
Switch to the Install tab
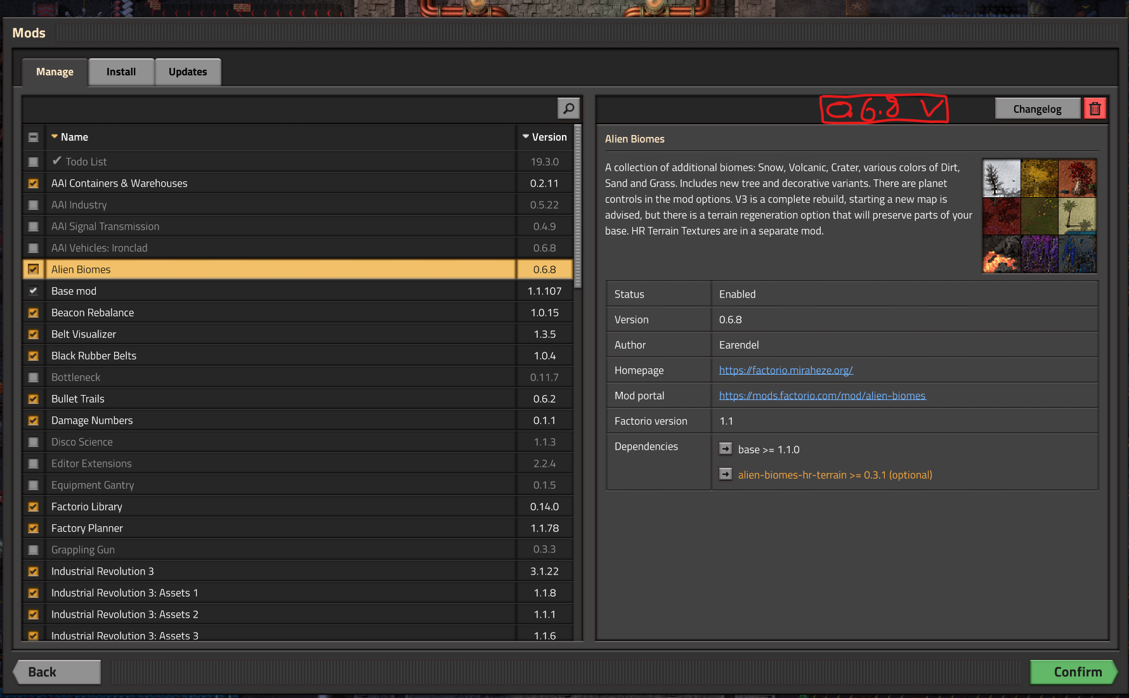coord(121,72)
